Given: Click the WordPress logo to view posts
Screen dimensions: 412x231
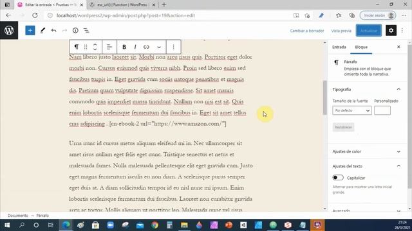Looking at the screenshot, I should point(9,30).
